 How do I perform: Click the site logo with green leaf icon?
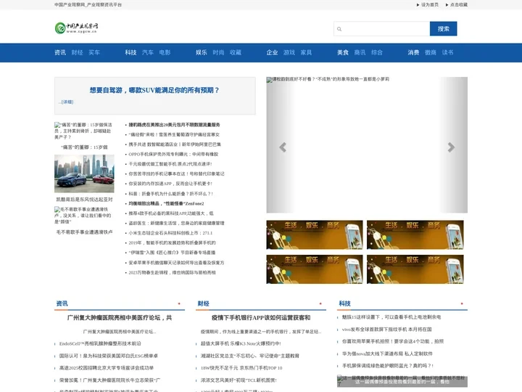coord(77,28)
